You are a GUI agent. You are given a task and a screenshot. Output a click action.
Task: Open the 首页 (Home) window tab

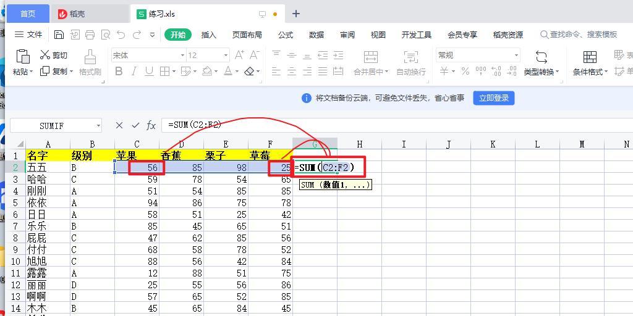click(28, 14)
